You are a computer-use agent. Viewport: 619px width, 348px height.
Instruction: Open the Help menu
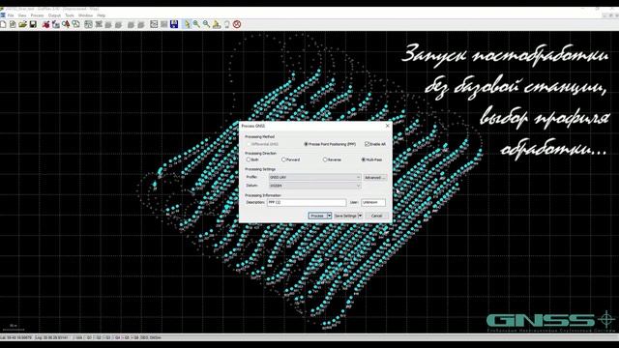click(101, 15)
